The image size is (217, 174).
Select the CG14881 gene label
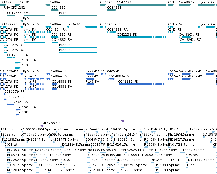pos(22,2)
